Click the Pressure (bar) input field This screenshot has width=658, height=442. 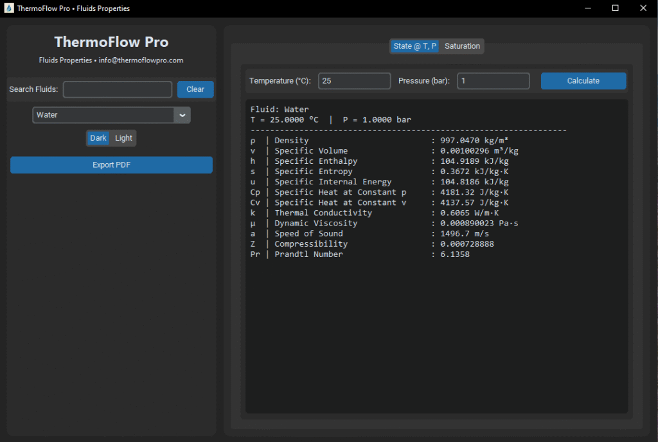[x=493, y=81]
